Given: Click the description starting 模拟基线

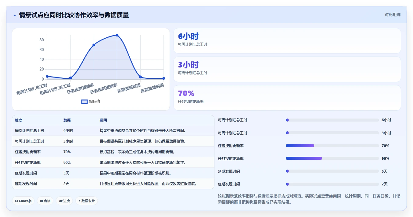Looking at the screenshot, I should pos(137,152).
